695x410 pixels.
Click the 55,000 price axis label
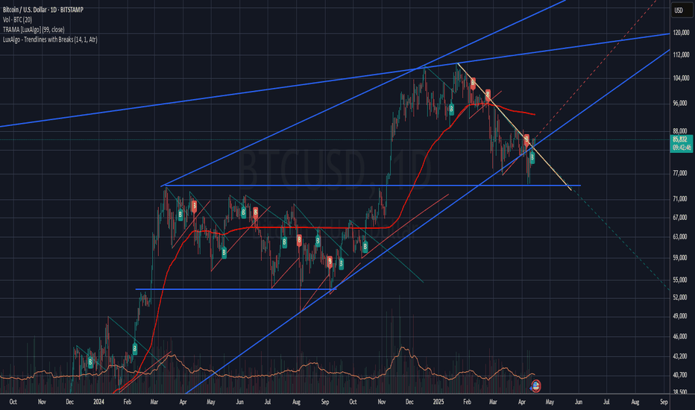pyautogui.click(x=679, y=280)
